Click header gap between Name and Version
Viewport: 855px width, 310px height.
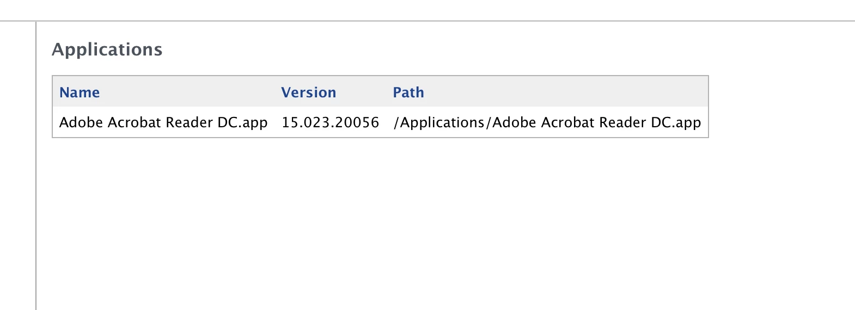click(191, 92)
